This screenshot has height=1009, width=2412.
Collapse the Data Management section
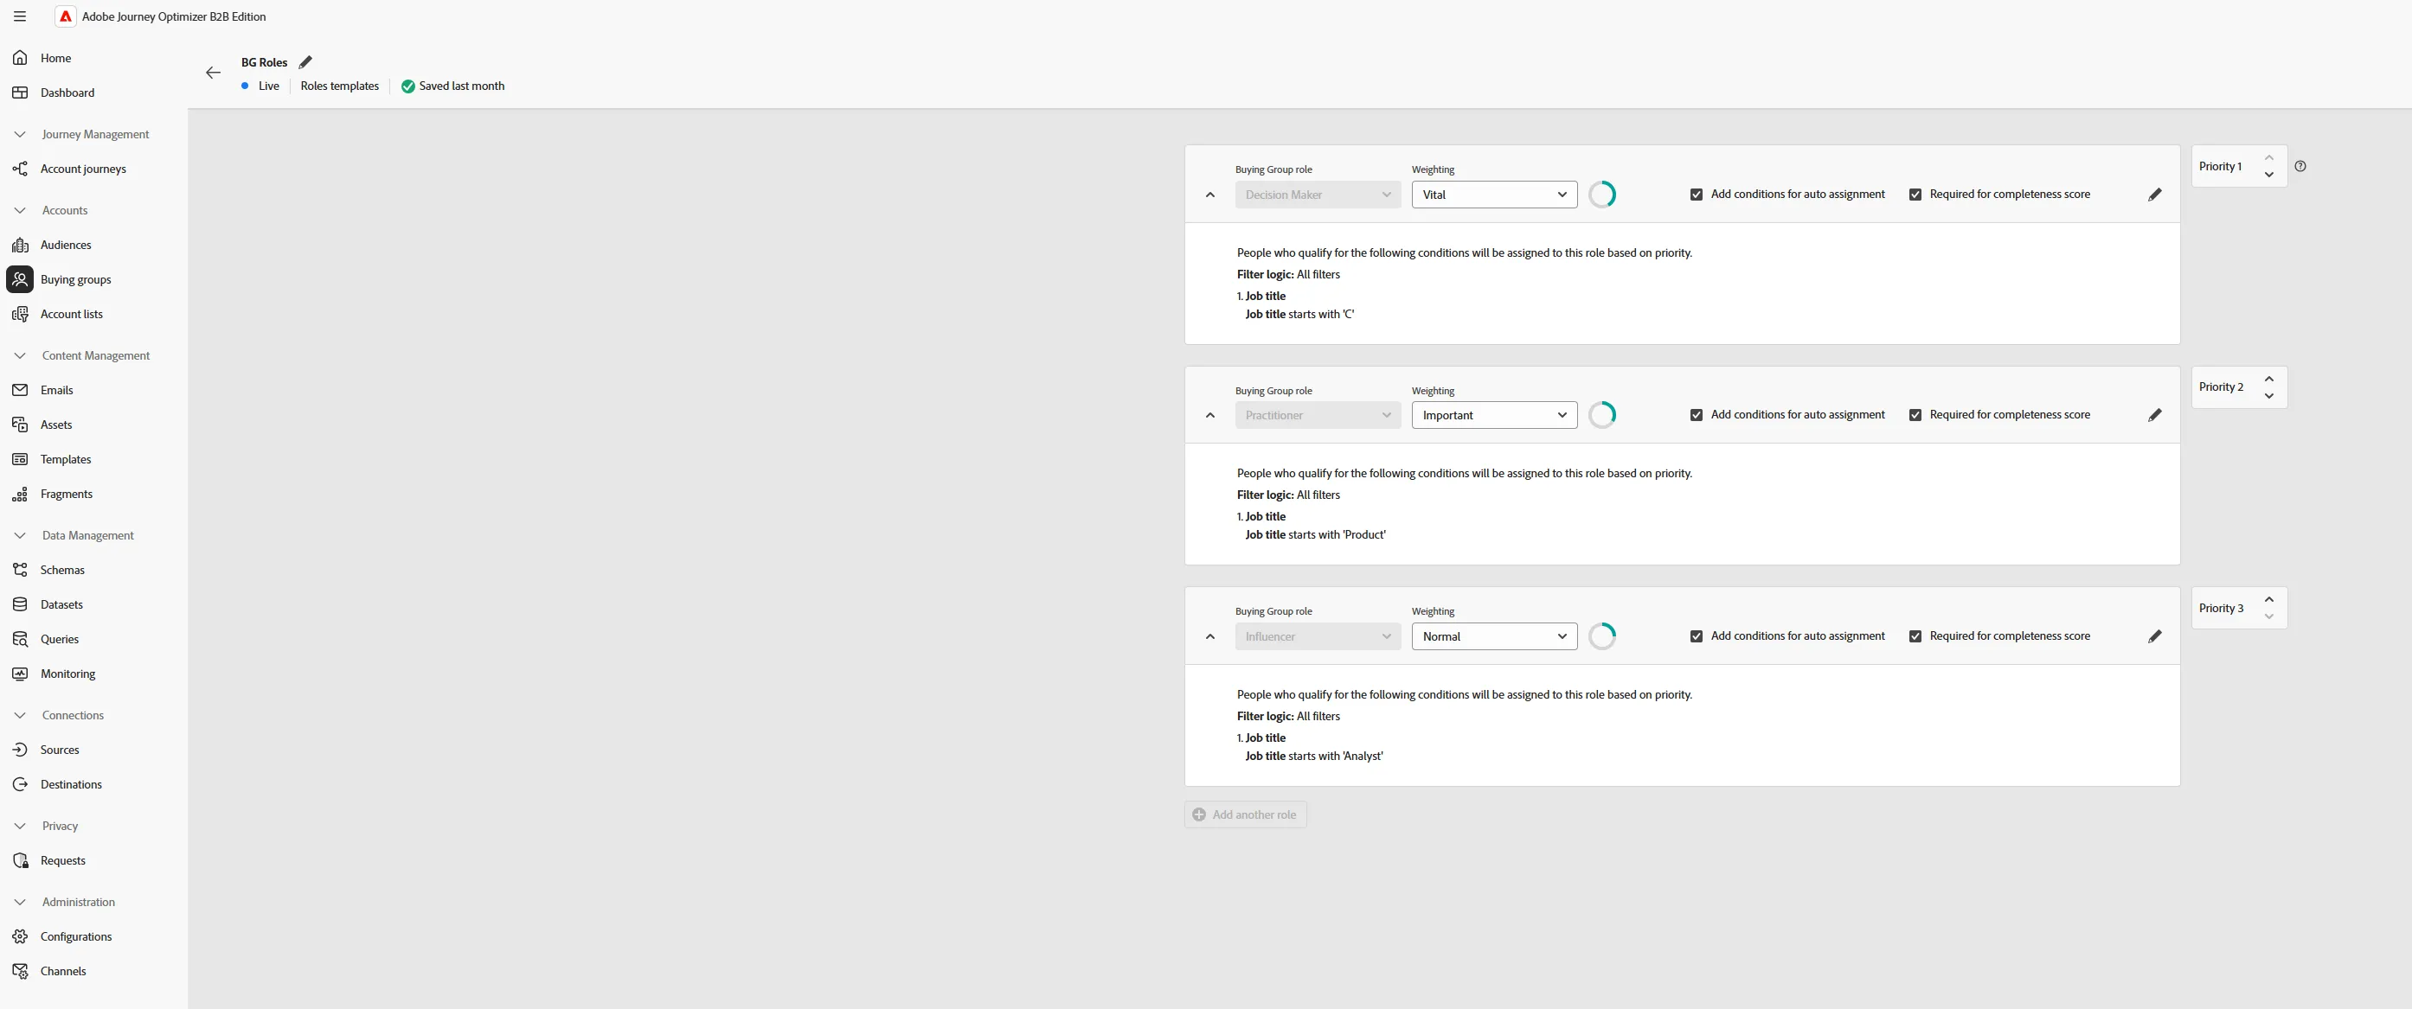pos(20,535)
